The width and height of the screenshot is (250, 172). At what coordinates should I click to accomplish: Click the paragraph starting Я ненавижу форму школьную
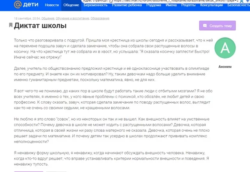pyautogui.click(x=111, y=158)
